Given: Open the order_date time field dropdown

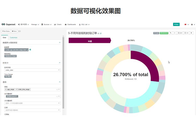Looking at the screenshot, I should click(32, 70).
